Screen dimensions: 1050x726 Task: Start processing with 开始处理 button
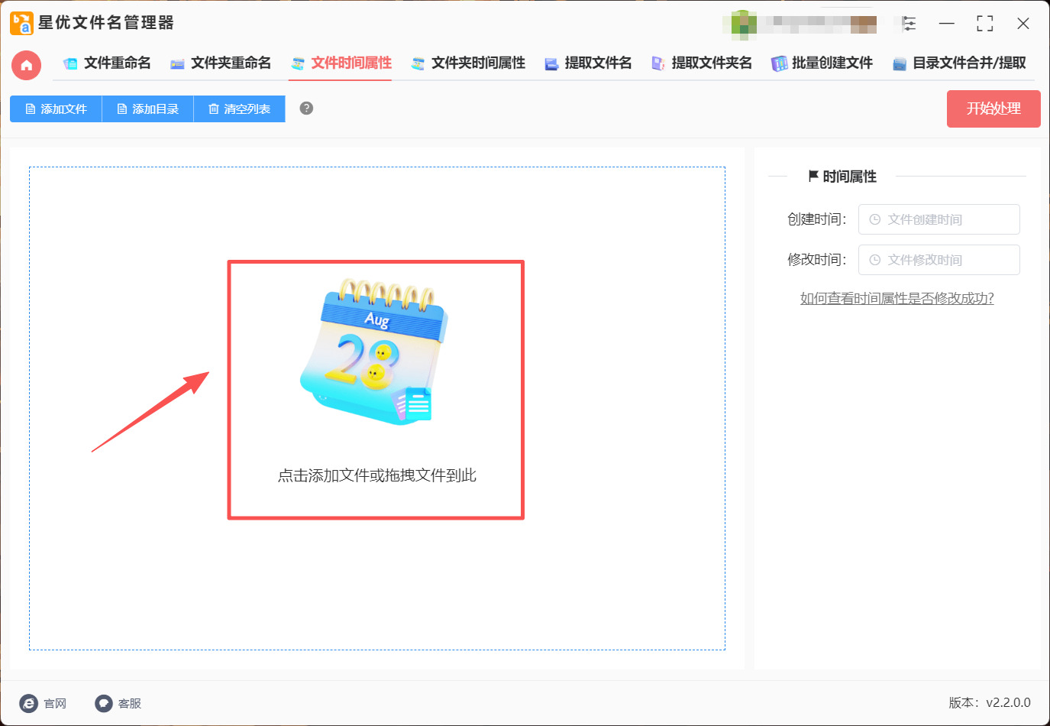[993, 109]
